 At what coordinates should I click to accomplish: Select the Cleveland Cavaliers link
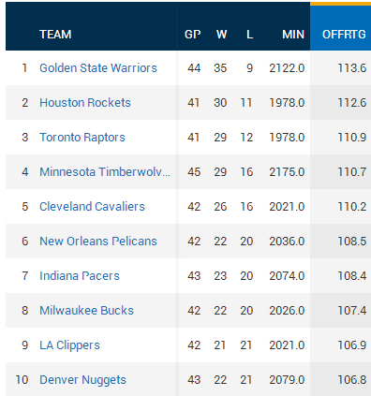(x=92, y=207)
